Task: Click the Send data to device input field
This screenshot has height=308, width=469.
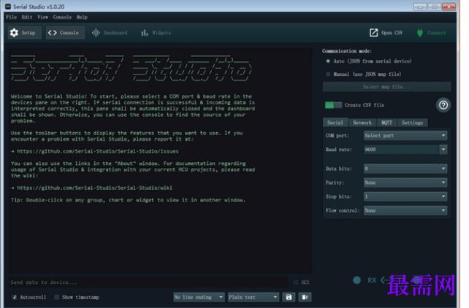Action: [x=148, y=282]
